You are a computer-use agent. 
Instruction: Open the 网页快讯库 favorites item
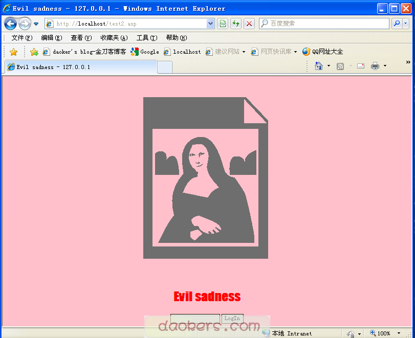pos(272,52)
